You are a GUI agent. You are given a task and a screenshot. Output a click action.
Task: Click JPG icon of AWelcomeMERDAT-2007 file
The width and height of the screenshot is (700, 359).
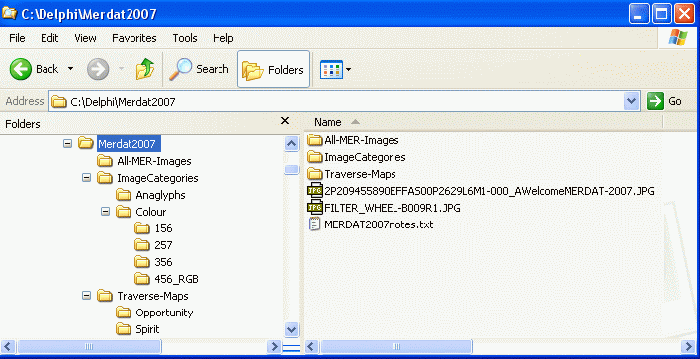click(315, 191)
